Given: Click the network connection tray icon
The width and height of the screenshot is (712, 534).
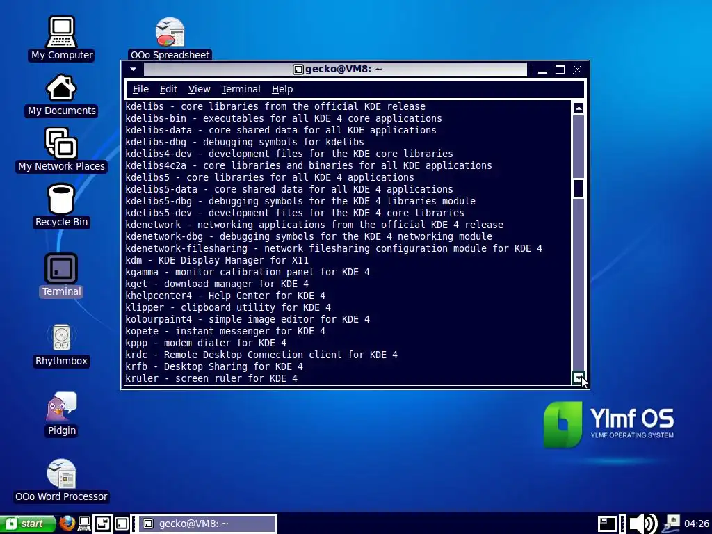Looking at the screenshot, I should point(672,524).
